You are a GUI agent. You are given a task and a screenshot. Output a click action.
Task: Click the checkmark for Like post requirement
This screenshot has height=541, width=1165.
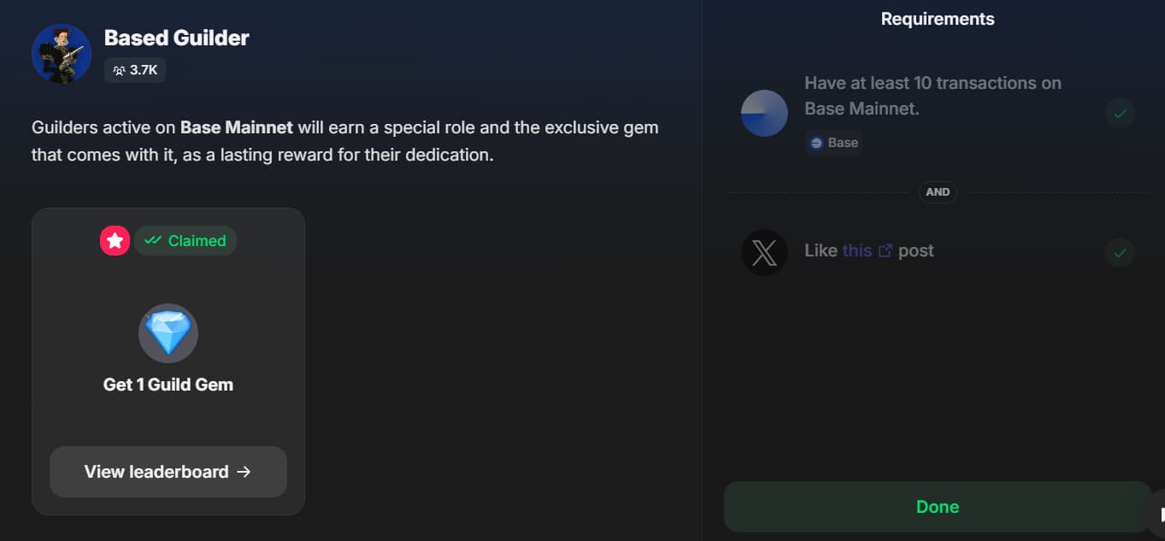[1120, 252]
